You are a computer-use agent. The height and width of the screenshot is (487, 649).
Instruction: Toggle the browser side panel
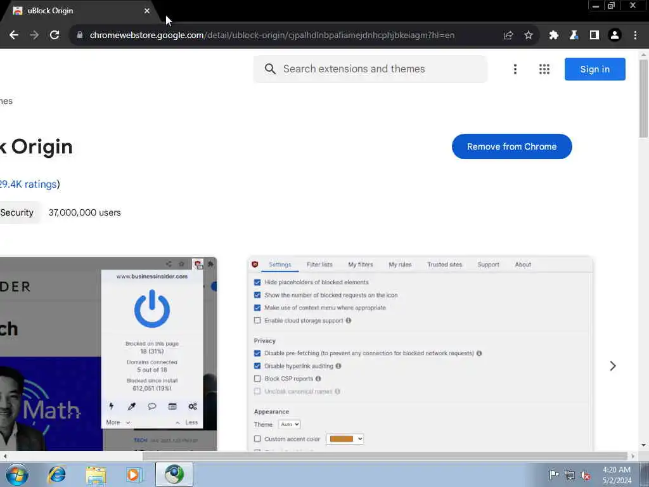point(594,36)
